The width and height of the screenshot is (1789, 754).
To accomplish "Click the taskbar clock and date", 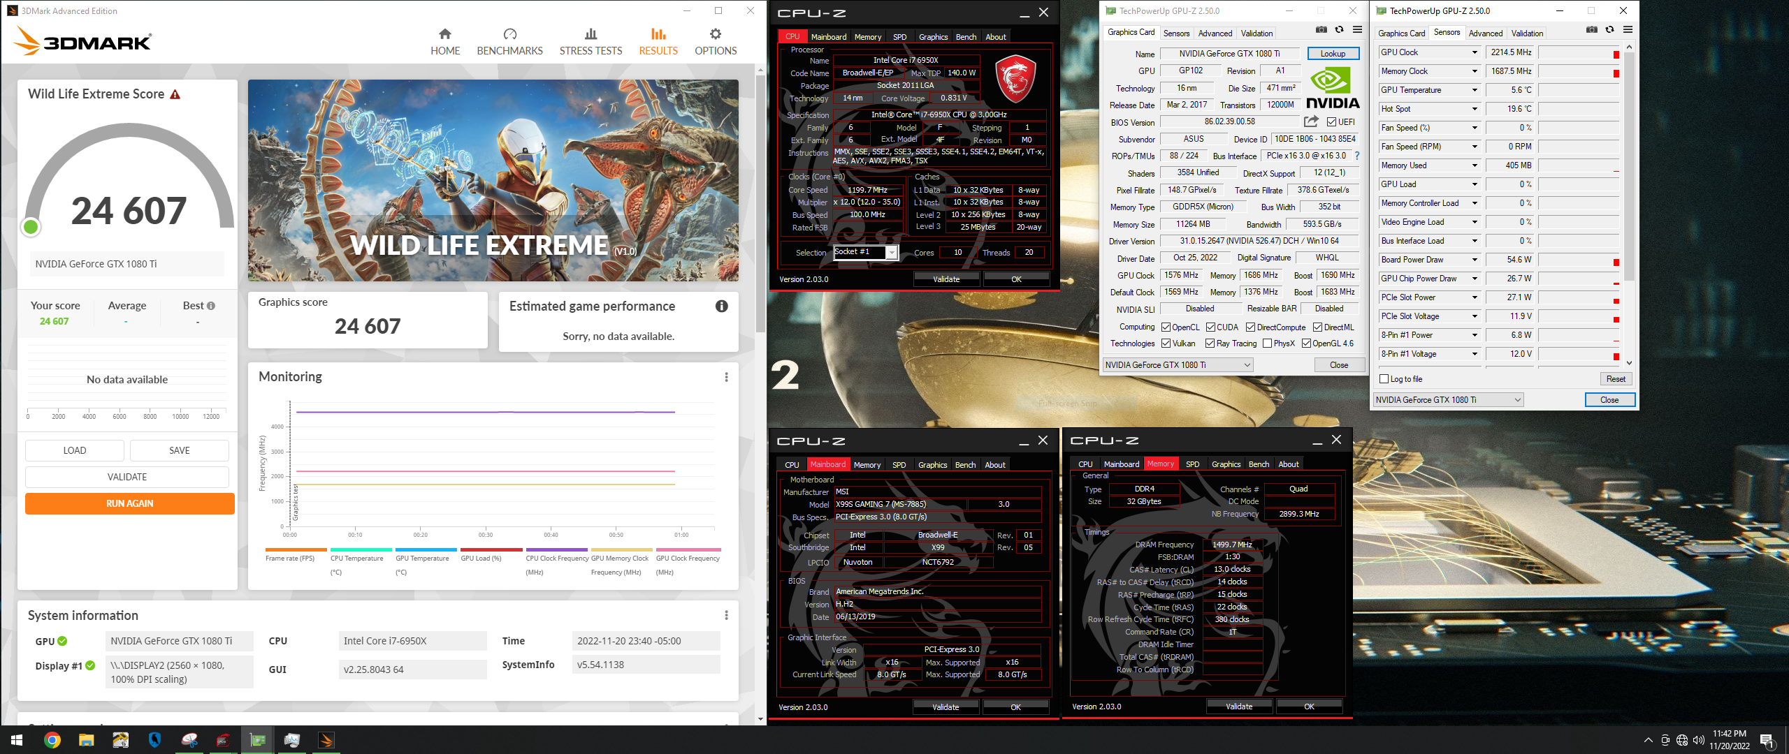I will point(1729,740).
